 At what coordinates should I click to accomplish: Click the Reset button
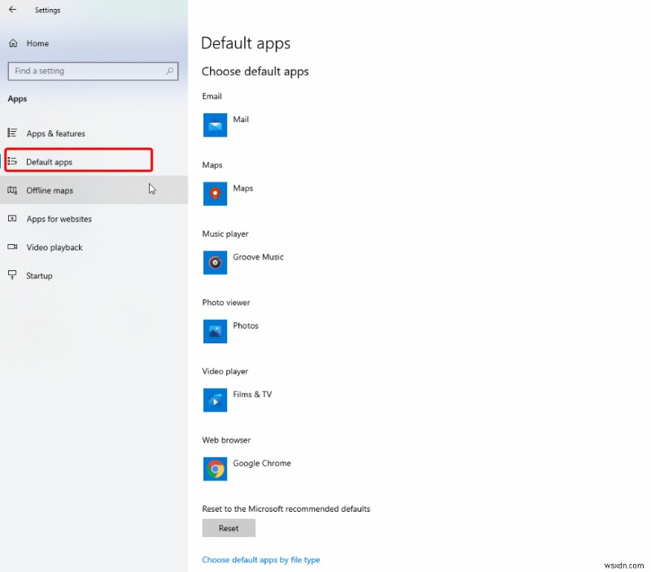click(x=229, y=528)
